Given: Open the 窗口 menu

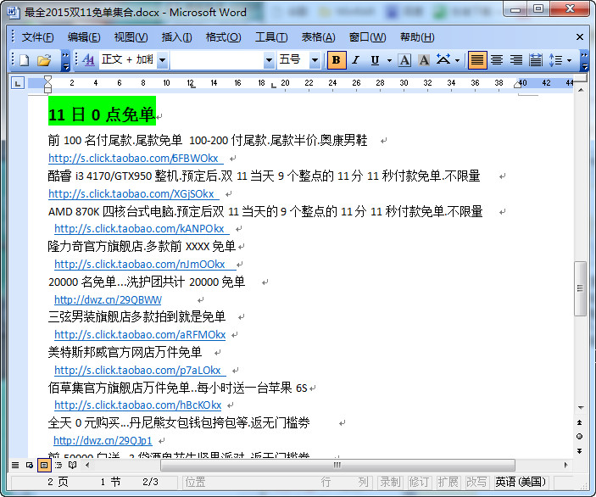Looking at the screenshot, I should (368, 37).
